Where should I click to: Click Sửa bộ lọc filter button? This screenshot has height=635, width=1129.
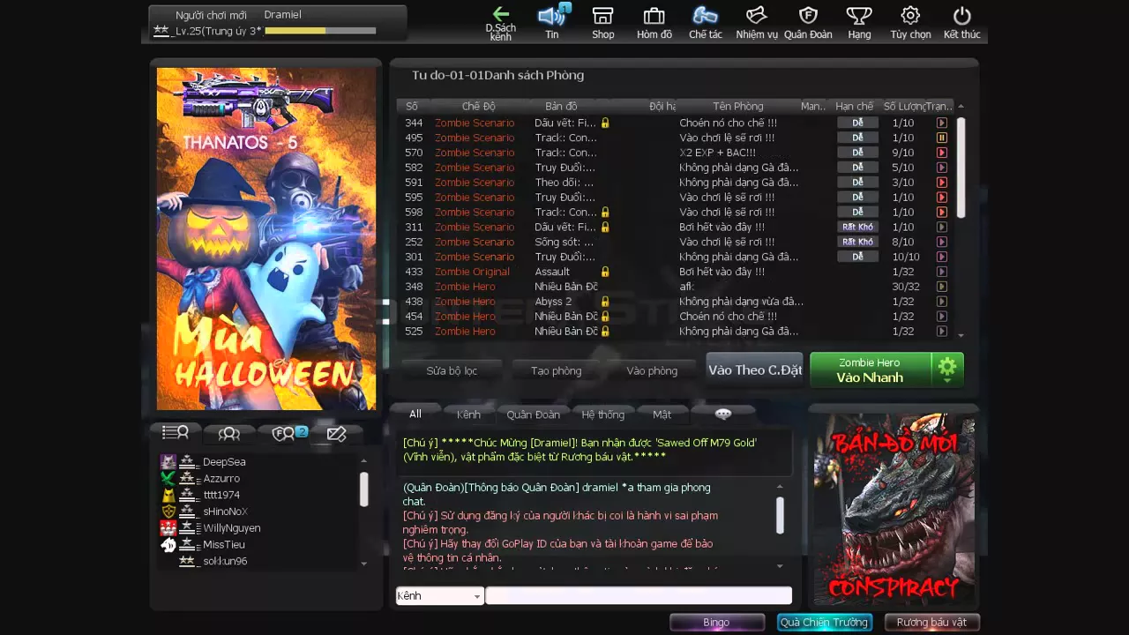[x=452, y=370]
